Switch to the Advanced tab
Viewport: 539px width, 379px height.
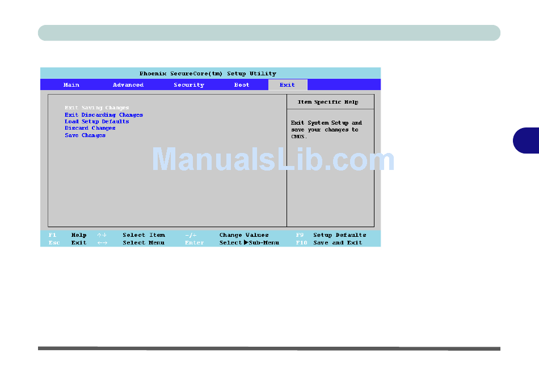[128, 85]
